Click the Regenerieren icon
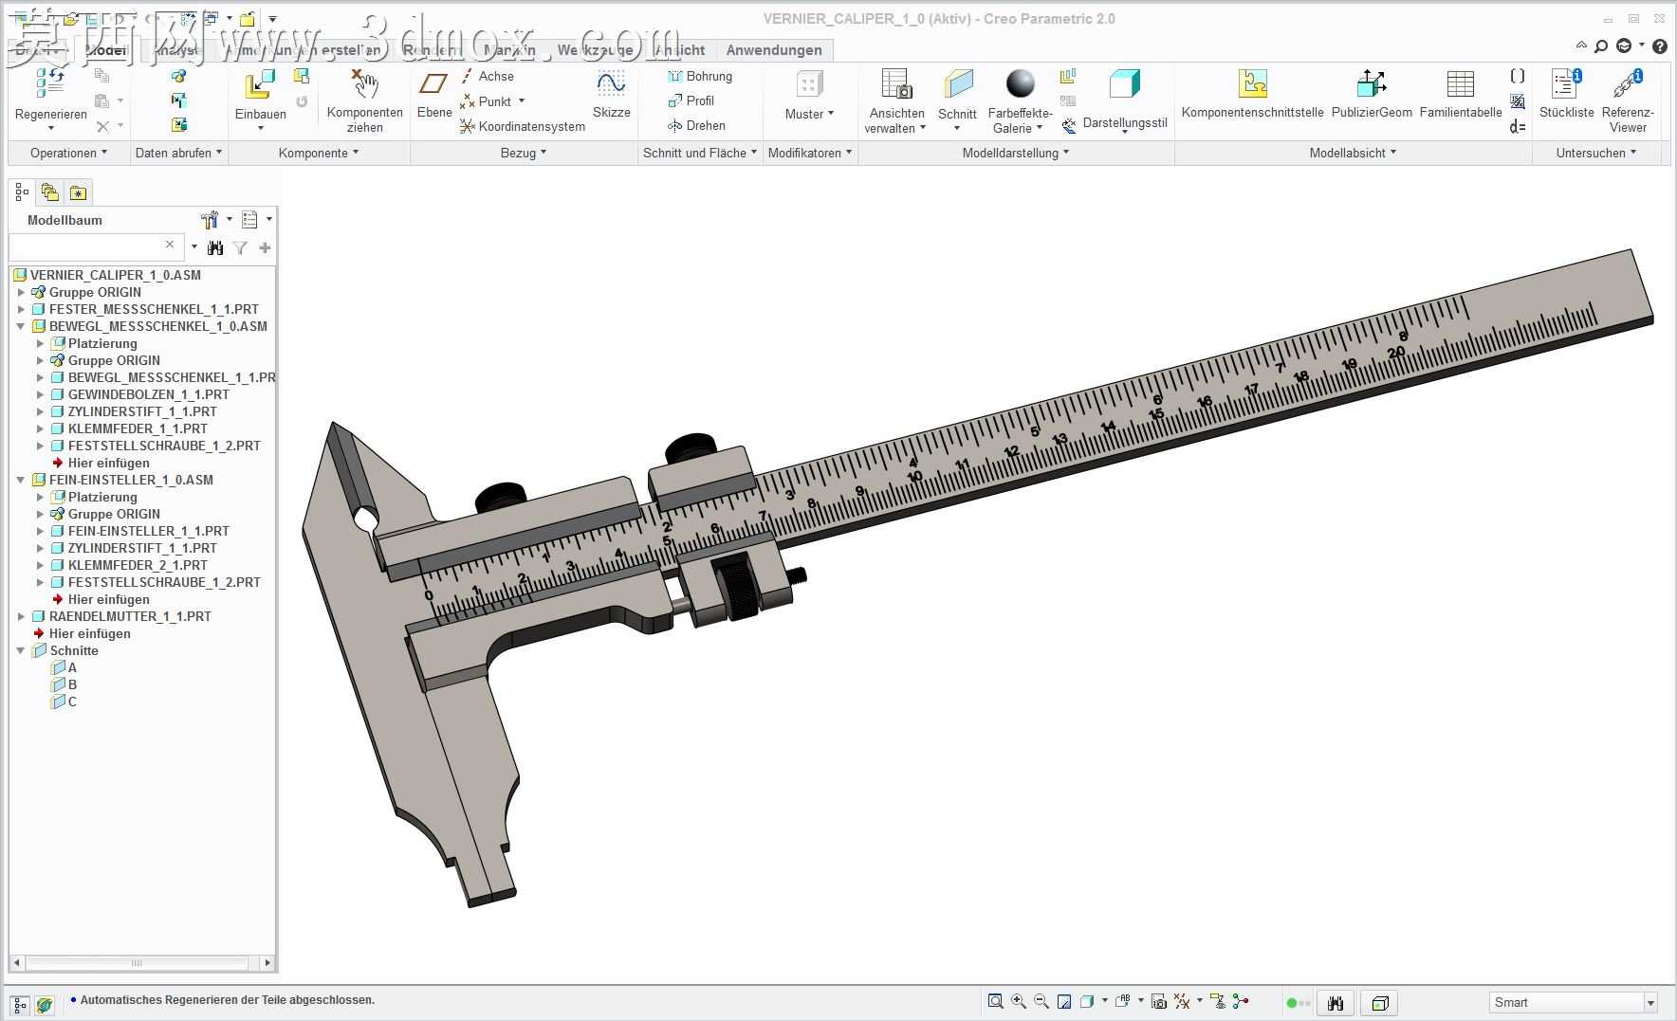Image resolution: width=1677 pixels, height=1021 pixels. pos(50,83)
